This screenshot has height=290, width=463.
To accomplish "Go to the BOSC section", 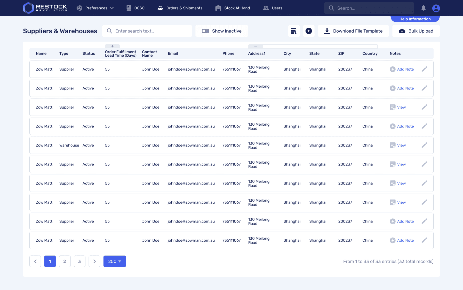I will coord(135,8).
